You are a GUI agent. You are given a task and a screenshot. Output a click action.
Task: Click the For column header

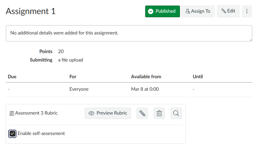[x=73, y=77]
